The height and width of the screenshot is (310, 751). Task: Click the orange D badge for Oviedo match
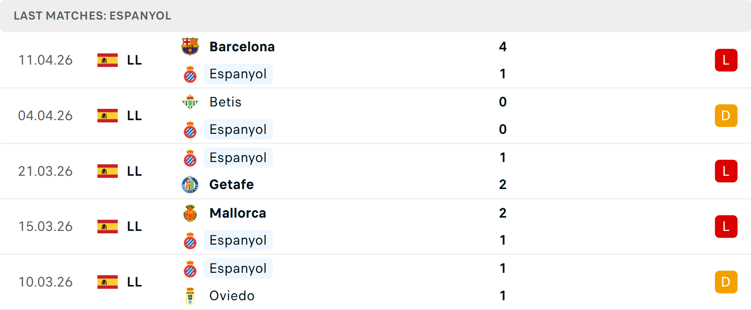pos(726,282)
